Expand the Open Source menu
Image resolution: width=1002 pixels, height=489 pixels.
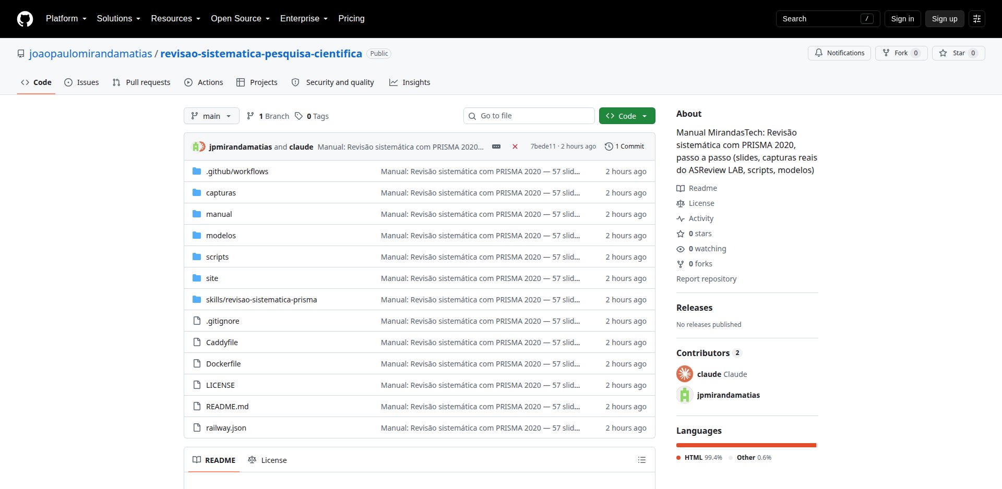pos(240,19)
